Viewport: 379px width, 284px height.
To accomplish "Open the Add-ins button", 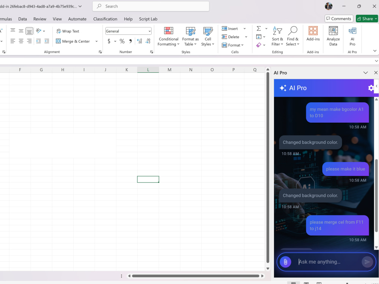I will click(313, 34).
